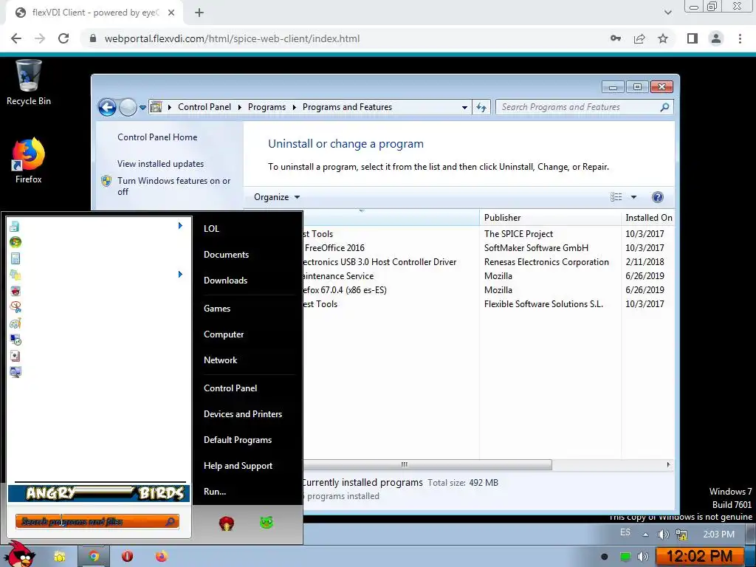Click the share icon in Chrome toolbar
Screen dimensions: 756x567
point(639,38)
